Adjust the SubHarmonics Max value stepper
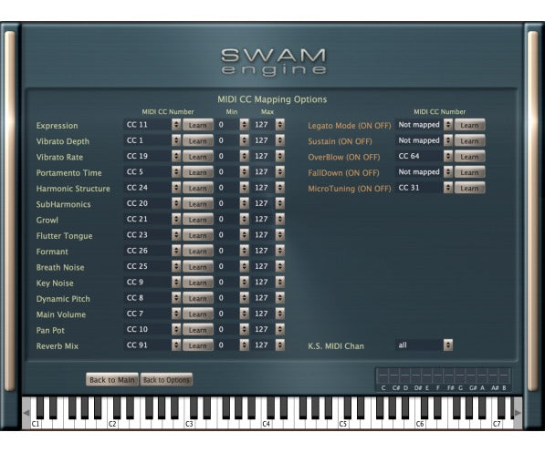The height and width of the screenshot is (453, 545). pos(279,203)
